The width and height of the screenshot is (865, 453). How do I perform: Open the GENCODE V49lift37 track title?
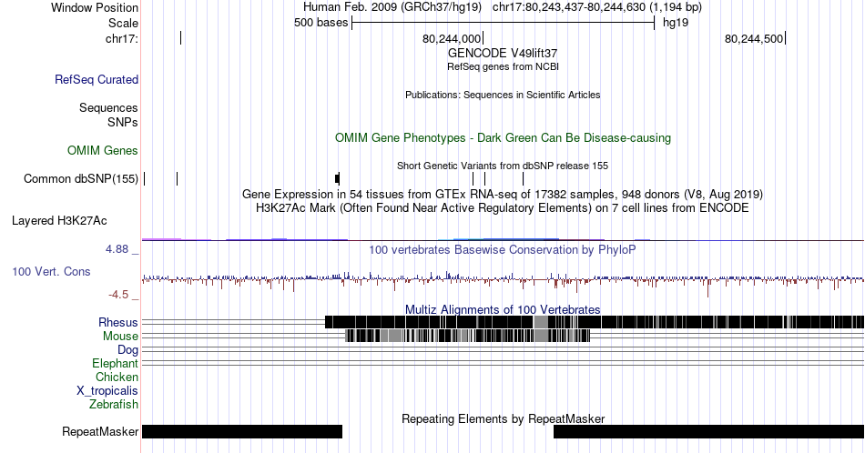(503, 54)
